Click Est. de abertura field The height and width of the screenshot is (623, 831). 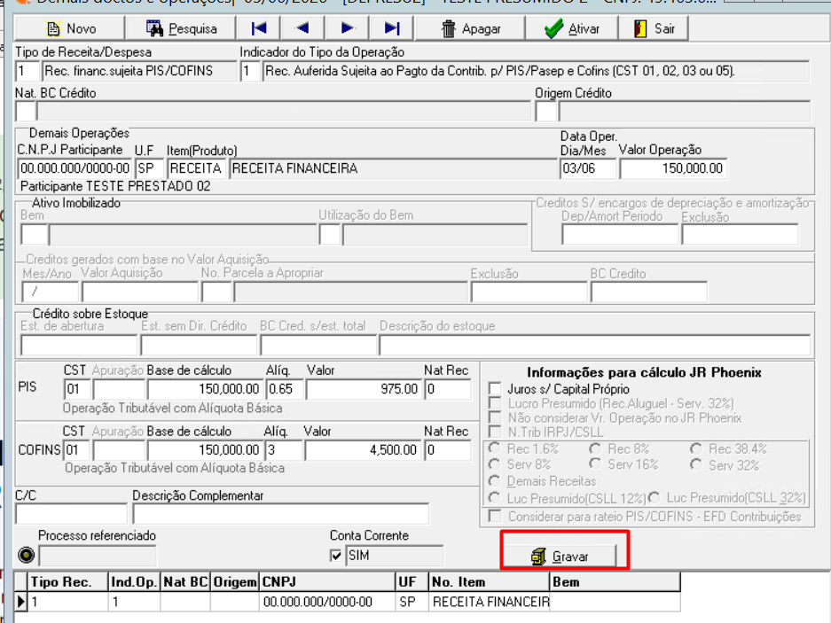point(79,345)
